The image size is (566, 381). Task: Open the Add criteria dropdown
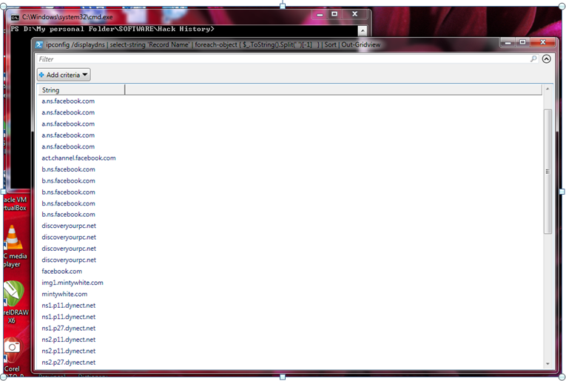(x=64, y=75)
